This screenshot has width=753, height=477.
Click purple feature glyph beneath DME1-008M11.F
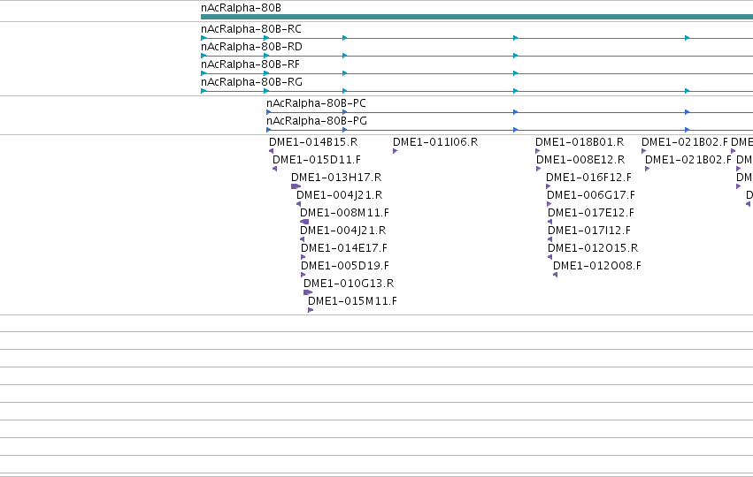coord(304,222)
